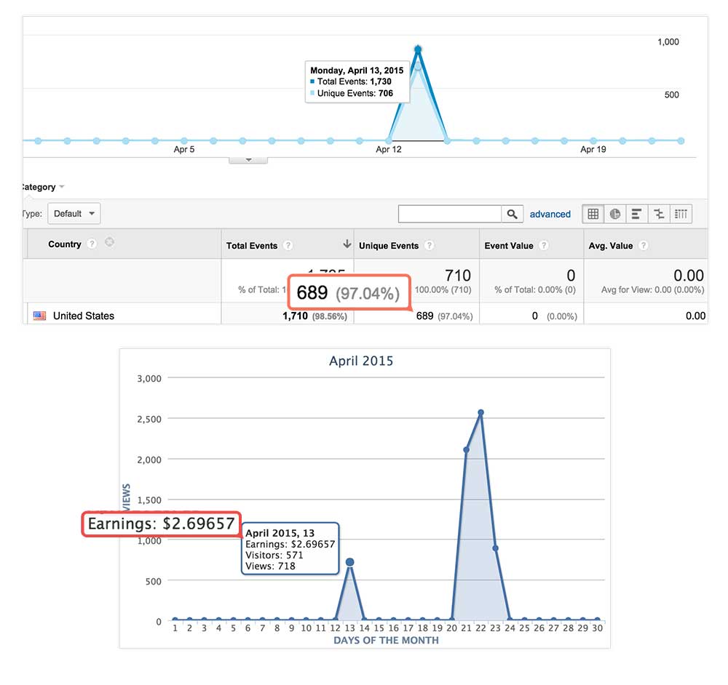The image size is (728, 685).
Task: Expand the chart collapse handle below timeline
Action: click(248, 159)
